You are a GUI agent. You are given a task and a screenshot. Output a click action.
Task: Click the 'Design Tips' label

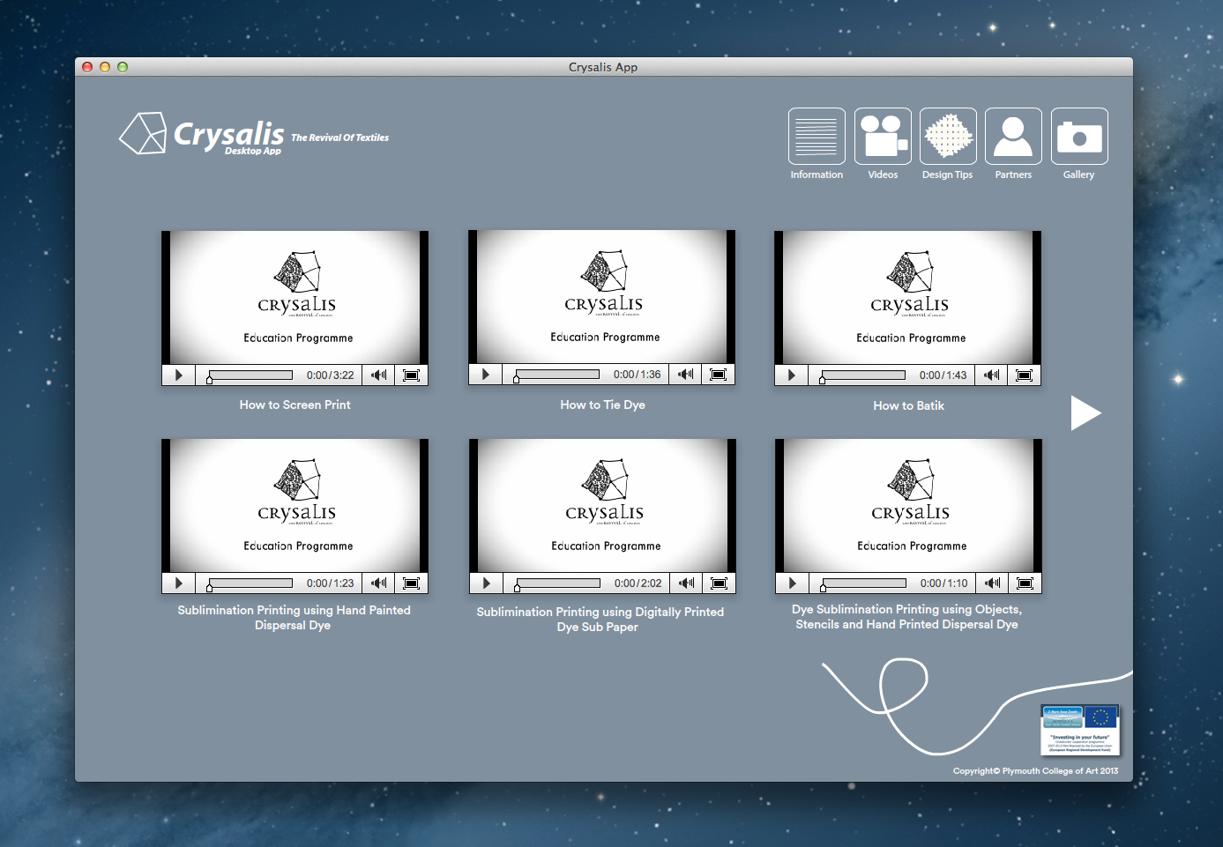click(x=947, y=175)
